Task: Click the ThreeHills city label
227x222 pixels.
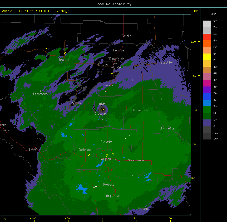Action: [x=141, y=110]
